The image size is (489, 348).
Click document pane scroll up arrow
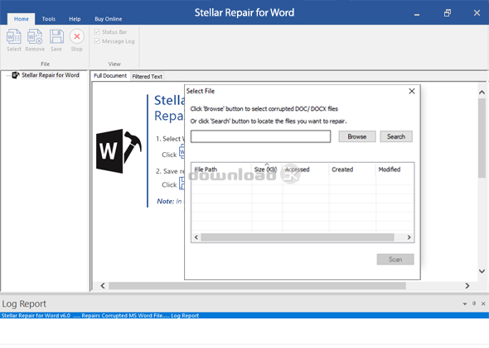click(482, 93)
